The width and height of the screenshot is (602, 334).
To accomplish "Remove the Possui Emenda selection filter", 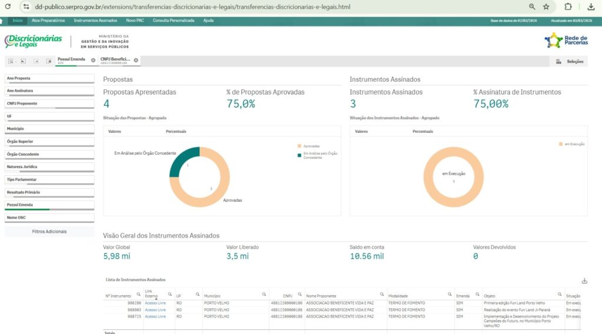I will point(93,60).
